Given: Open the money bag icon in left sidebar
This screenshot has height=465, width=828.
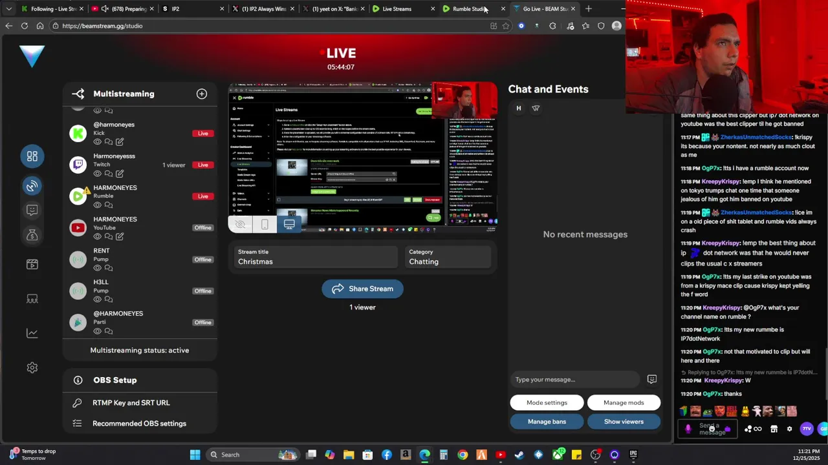Looking at the screenshot, I should pos(32,235).
